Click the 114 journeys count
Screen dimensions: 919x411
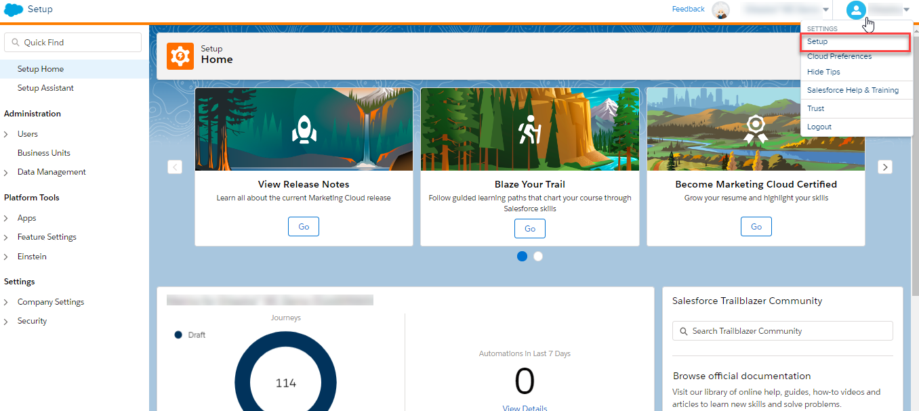286,383
